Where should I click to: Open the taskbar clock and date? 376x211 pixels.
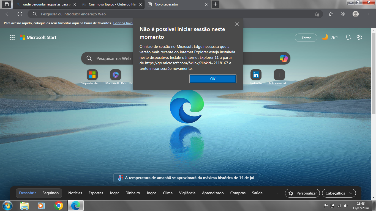click(x=361, y=206)
